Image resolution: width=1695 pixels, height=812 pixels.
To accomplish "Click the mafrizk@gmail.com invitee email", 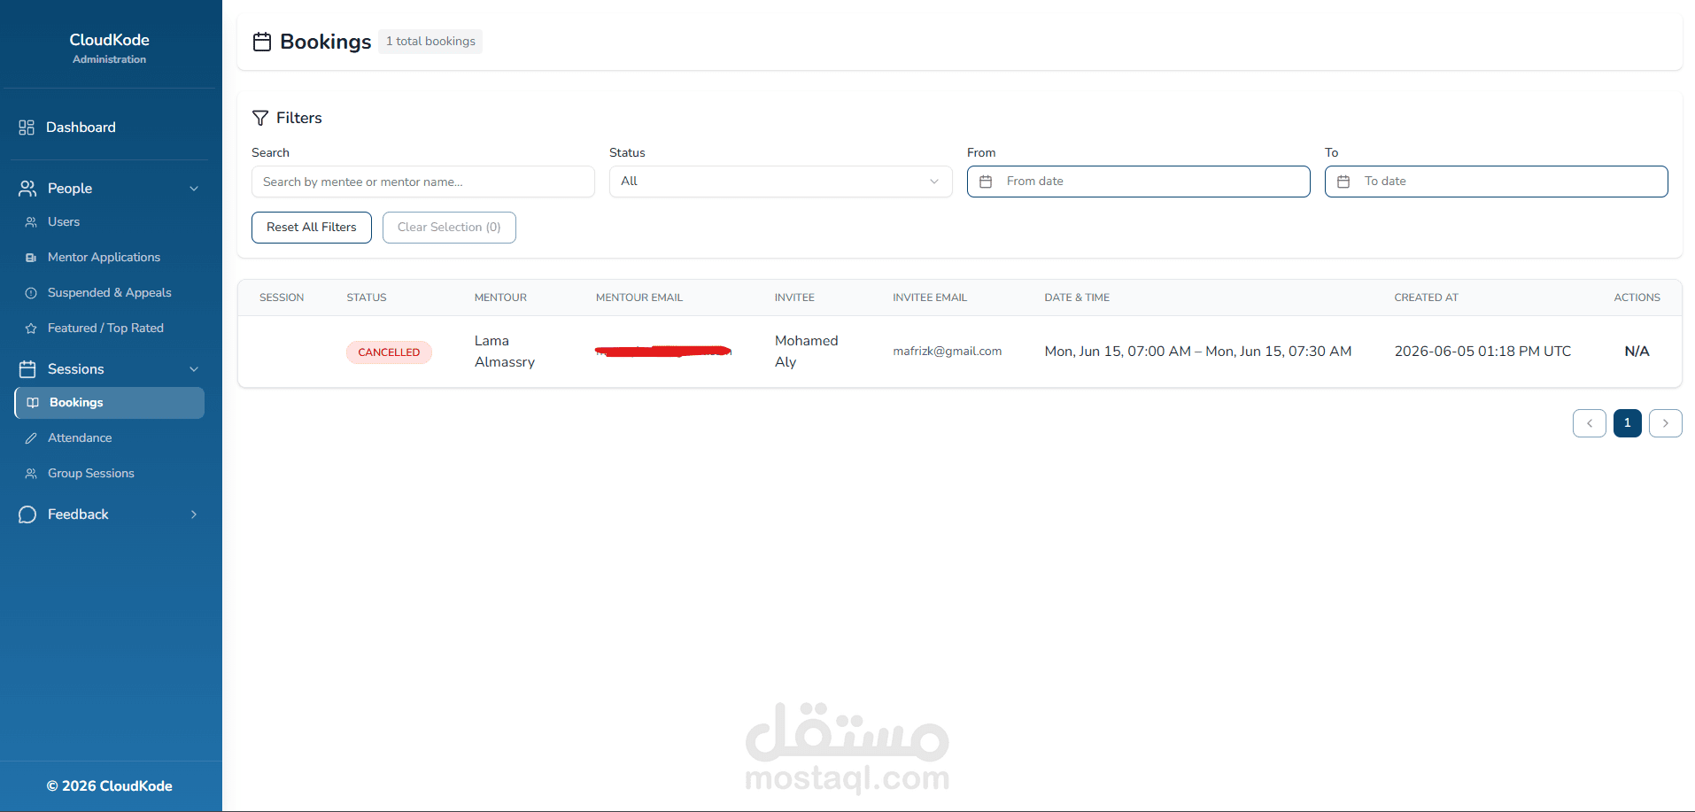I will pyautogui.click(x=948, y=352).
